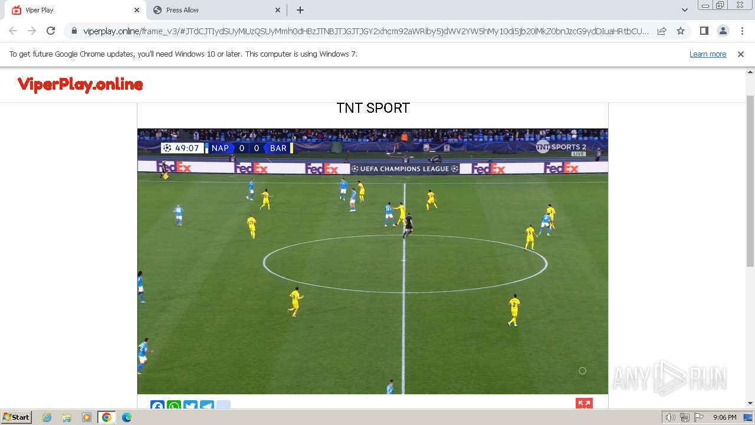Click the football video stream player
Image resolution: width=755 pixels, height=425 pixels.
tap(373, 261)
